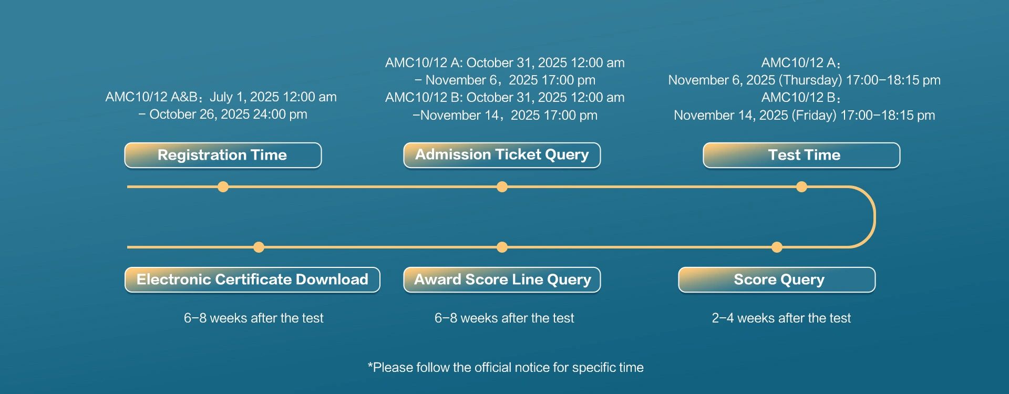Image resolution: width=1009 pixels, height=394 pixels.
Task: Click the "2–4 weeks after the test" text
Action: (781, 318)
